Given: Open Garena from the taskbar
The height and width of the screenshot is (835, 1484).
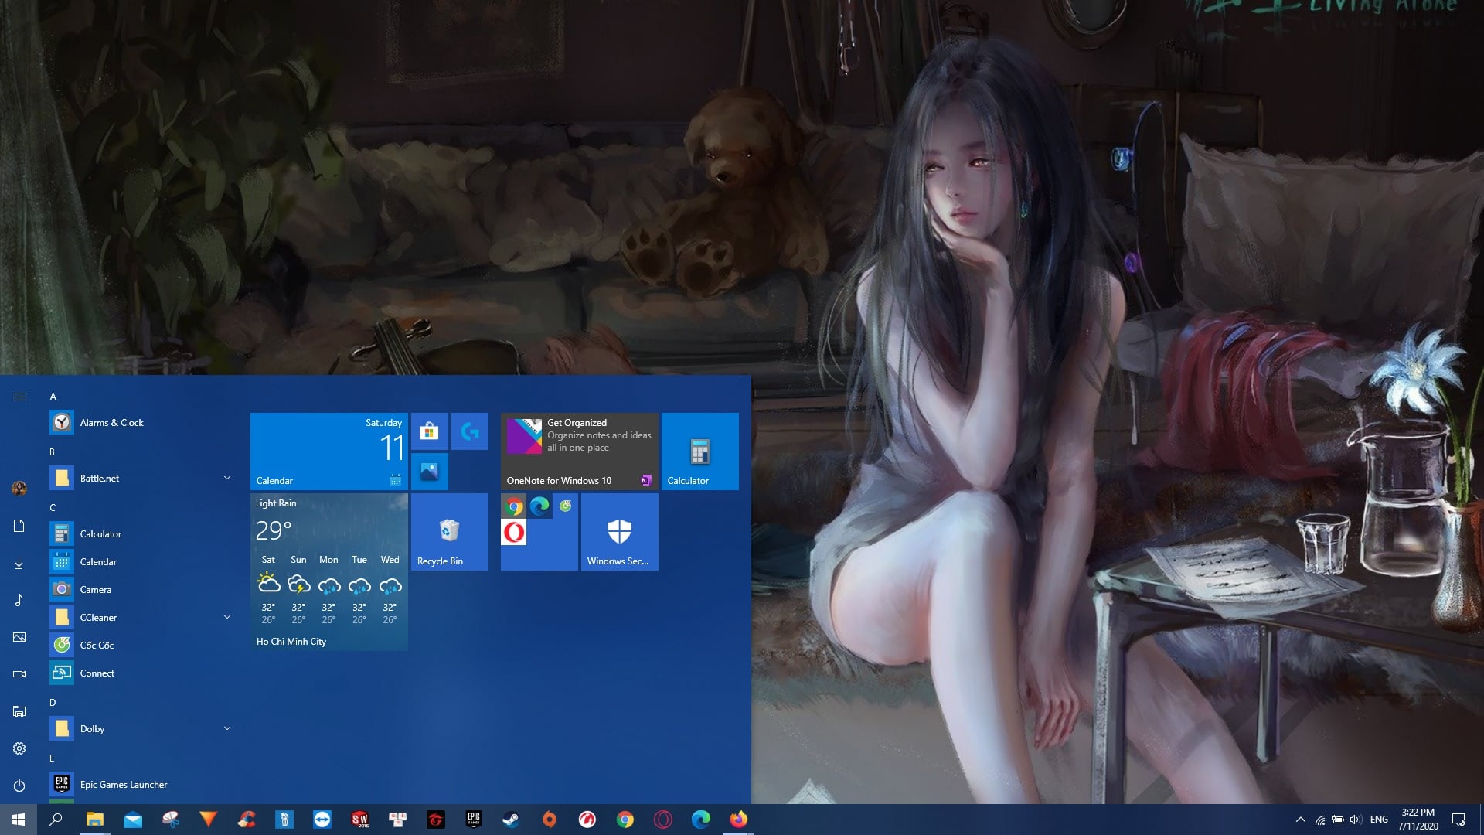Looking at the screenshot, I should tap(436, 820).
